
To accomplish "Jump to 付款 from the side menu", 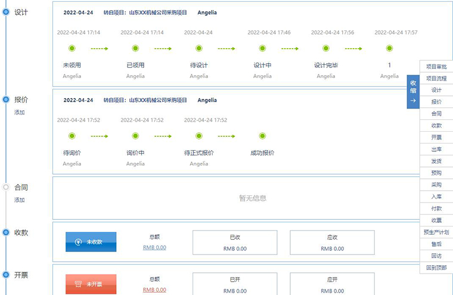I will 436,209.
